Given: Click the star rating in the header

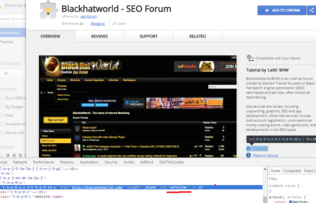Looking at the screenshot, I should pos(70,24).
